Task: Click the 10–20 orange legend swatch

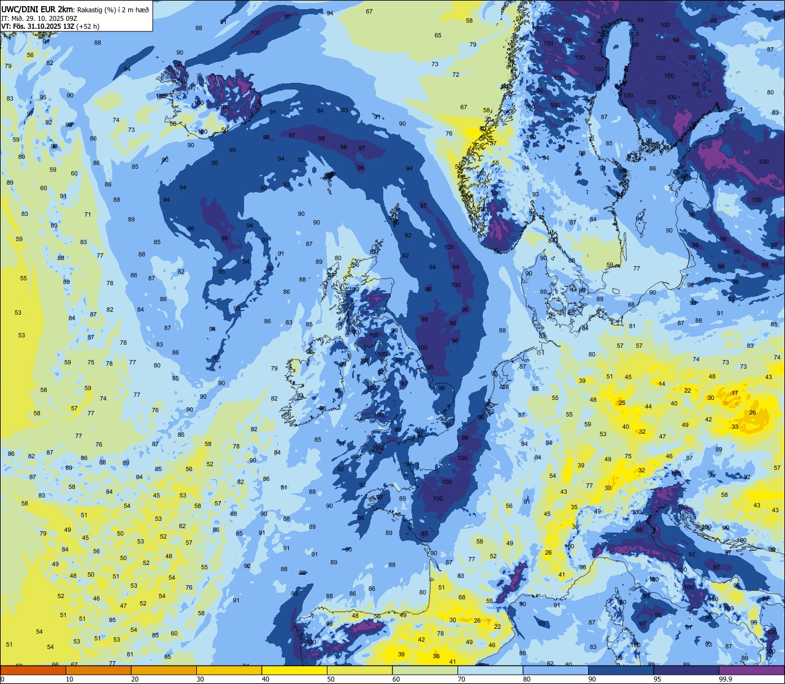Action: click(98, 670)
